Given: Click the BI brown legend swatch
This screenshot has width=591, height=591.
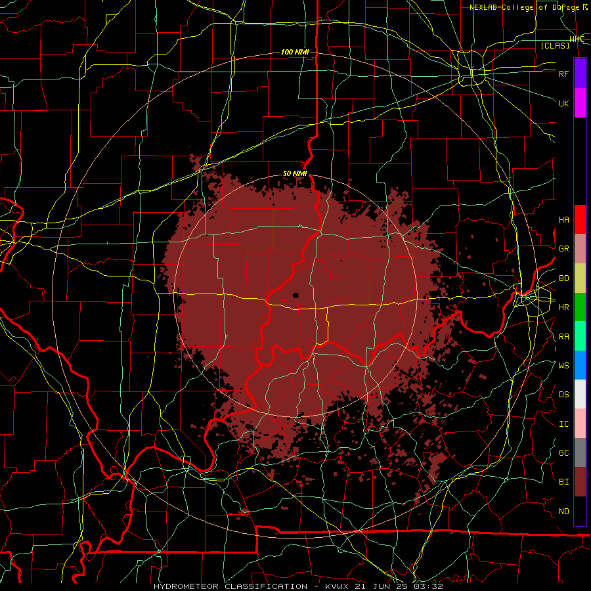Looking at the screenshot, I should (x=580, y=482).
